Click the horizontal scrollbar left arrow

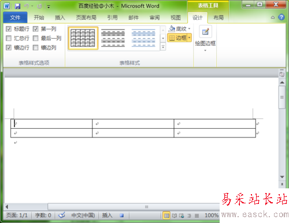pos(7,207)
